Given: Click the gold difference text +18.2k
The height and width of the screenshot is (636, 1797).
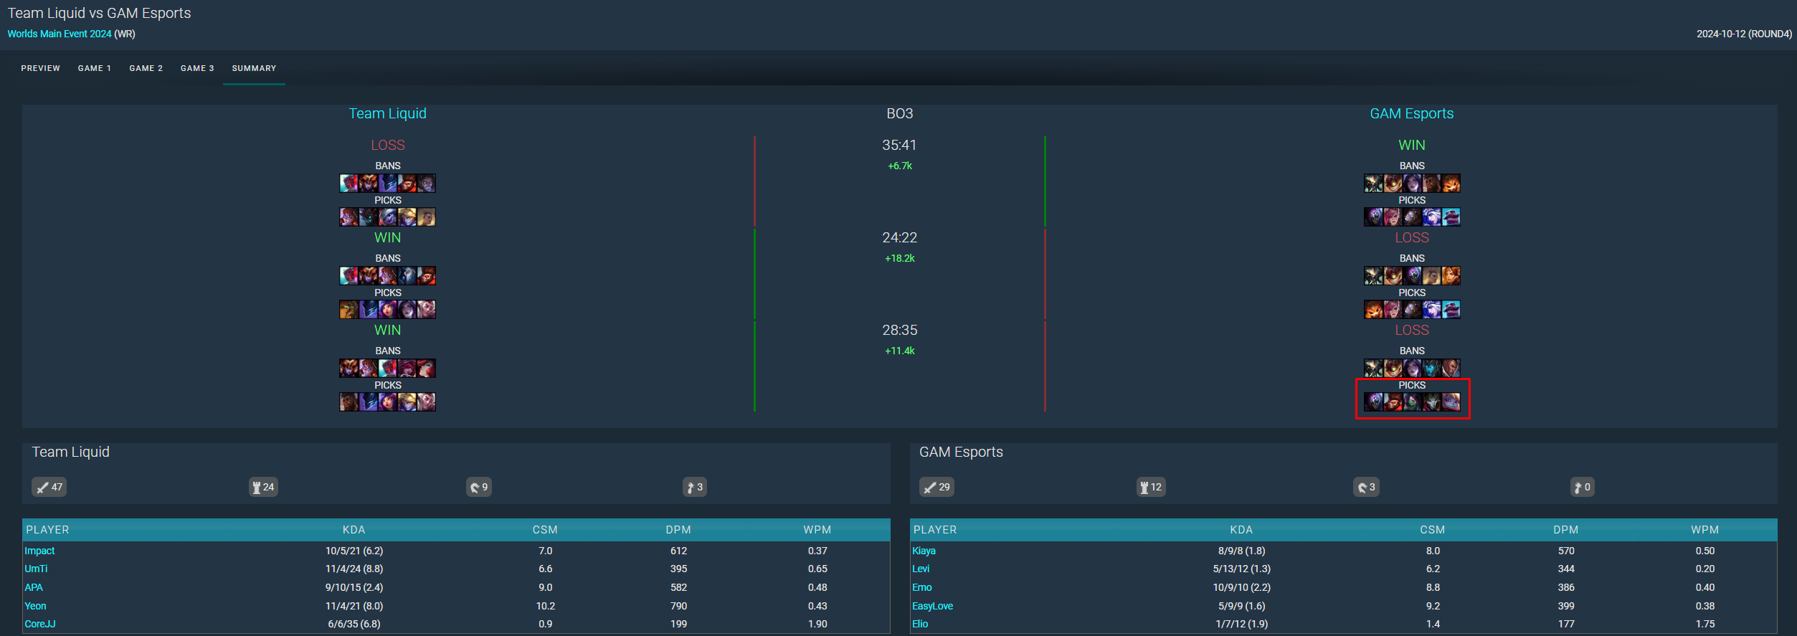Looking at the screenshot, I should (x=899, y=258).
